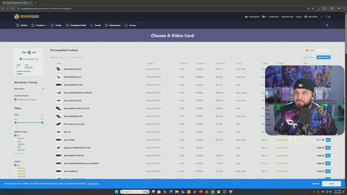Bookmark page with star icon
This screenshot has height=195, width=347.
pyautogui.click(x=313, y=8)
